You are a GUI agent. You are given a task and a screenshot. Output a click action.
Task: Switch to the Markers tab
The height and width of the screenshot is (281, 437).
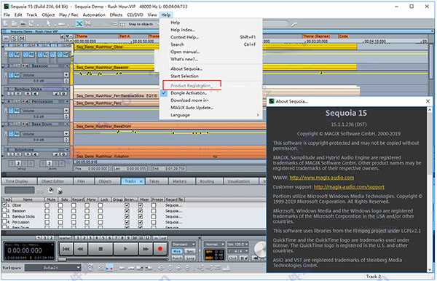(x=179, y=181)
